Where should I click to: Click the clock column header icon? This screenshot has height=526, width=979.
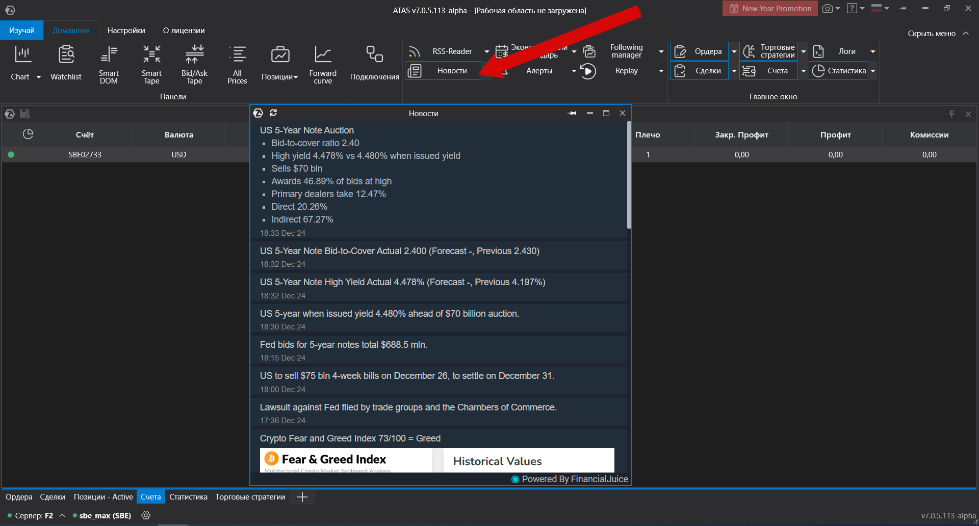tap(28, 134)
